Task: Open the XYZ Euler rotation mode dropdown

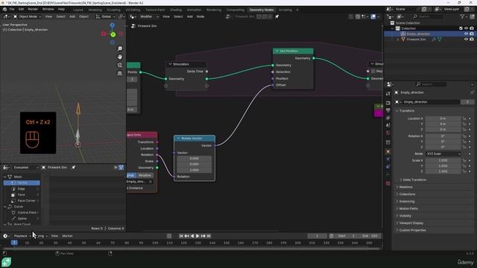Action: point(443,154)
